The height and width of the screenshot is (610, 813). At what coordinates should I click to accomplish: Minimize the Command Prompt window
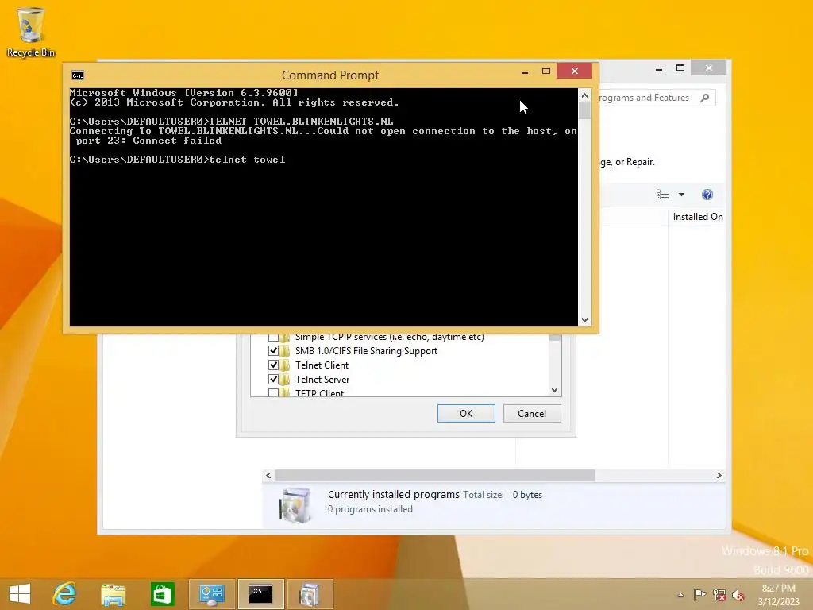click(525, 71)
